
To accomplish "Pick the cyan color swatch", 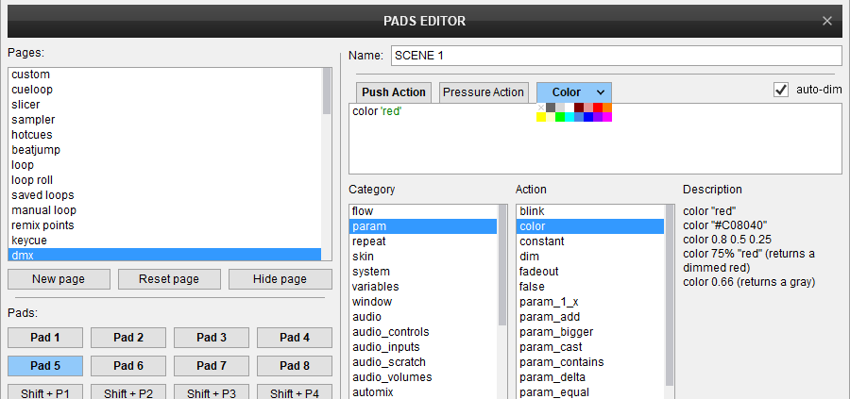I will [569, 117].
